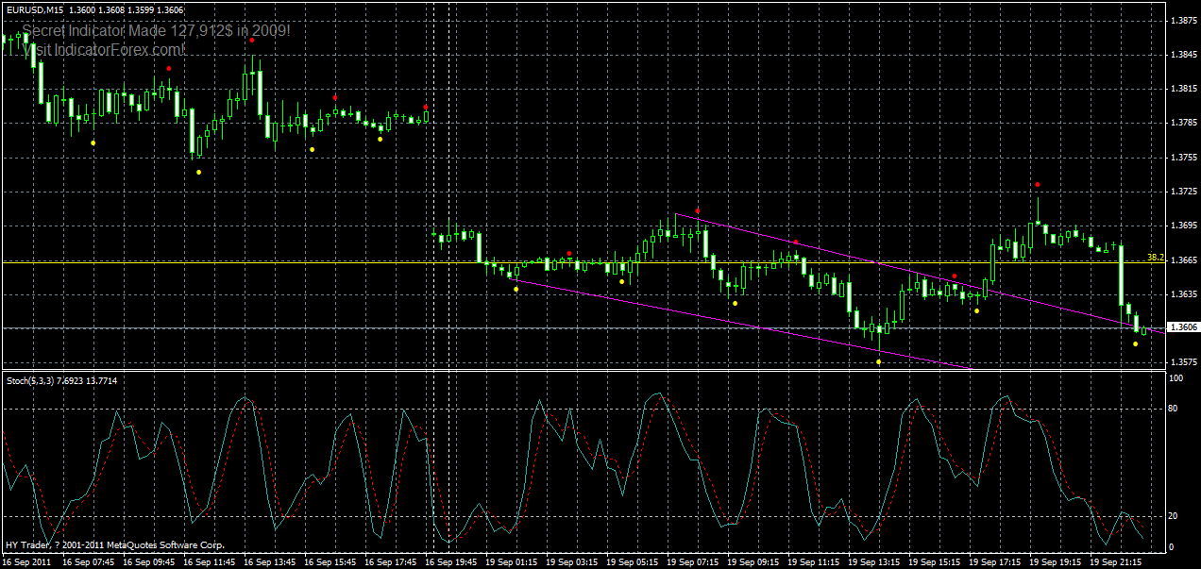The width and height of the screenshot is (1201, 569).
Task: Click the red dot atop the 19 Sep 17:15 spike
Action: pos(1037,184)
